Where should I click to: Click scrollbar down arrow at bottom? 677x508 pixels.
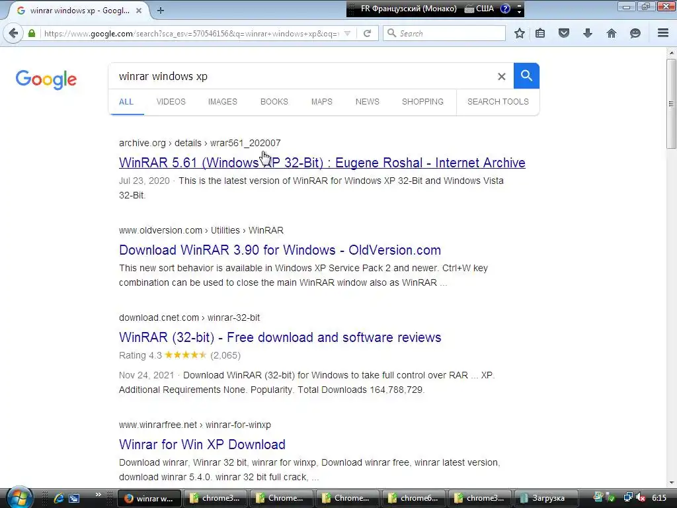pyautogui.click(x=671, y=482)
